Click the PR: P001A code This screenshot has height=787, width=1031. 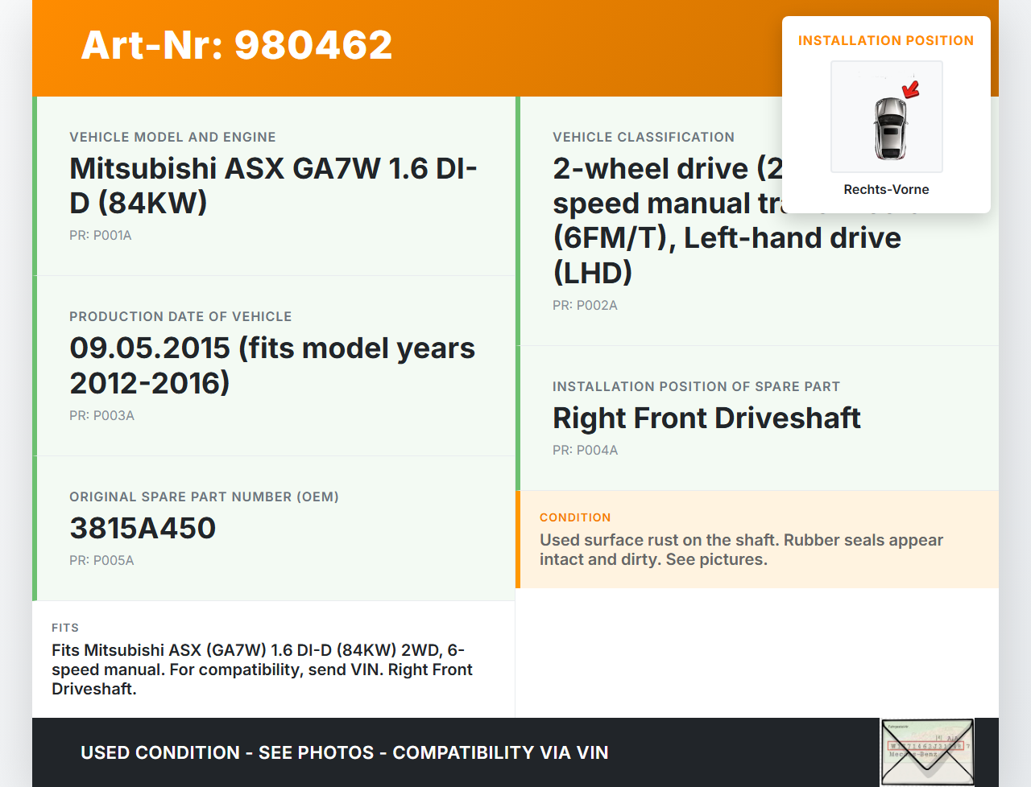(x=101, y=236)
